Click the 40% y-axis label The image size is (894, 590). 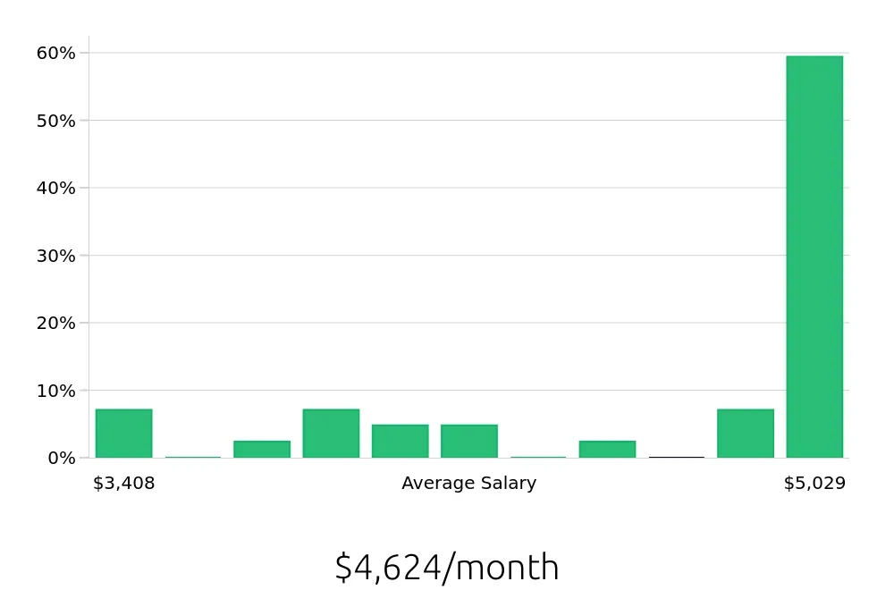click(x=55, y=188)
